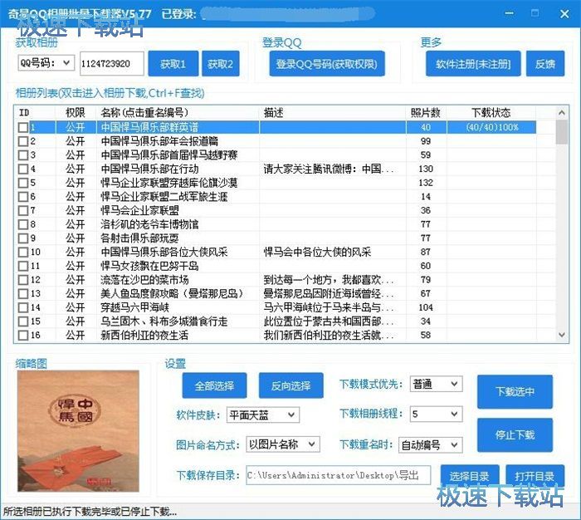Check album 13 美人鱼岛度假攻略 checkbox
The width and height of the screenshot is (581, 520).
tap(23, 294)
